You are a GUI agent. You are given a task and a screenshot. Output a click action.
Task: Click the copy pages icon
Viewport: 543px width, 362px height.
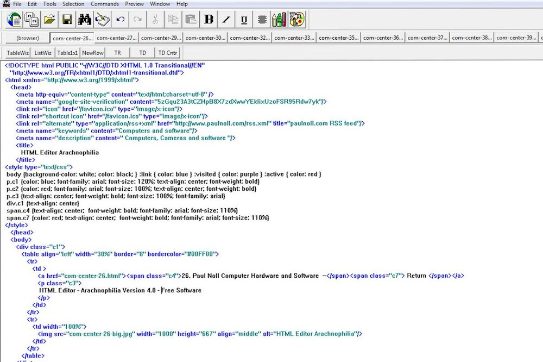(x=173, y=20)
